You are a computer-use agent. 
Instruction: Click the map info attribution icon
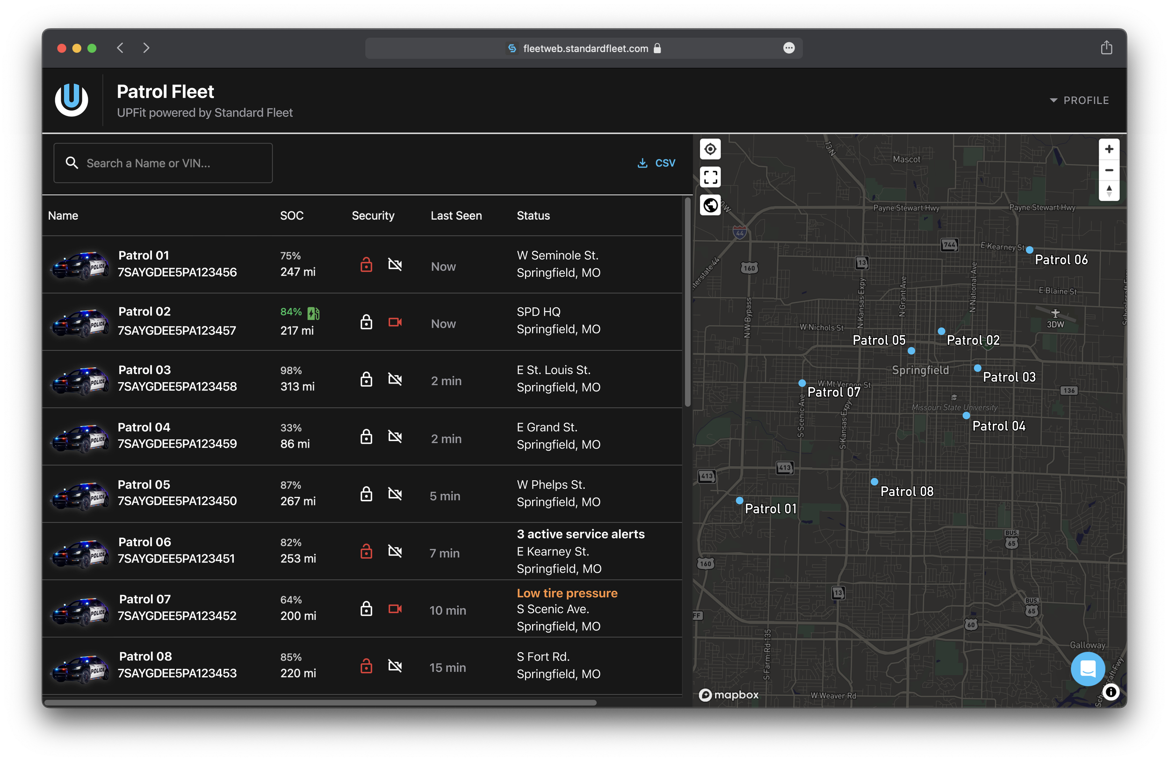coord(1111,692)
